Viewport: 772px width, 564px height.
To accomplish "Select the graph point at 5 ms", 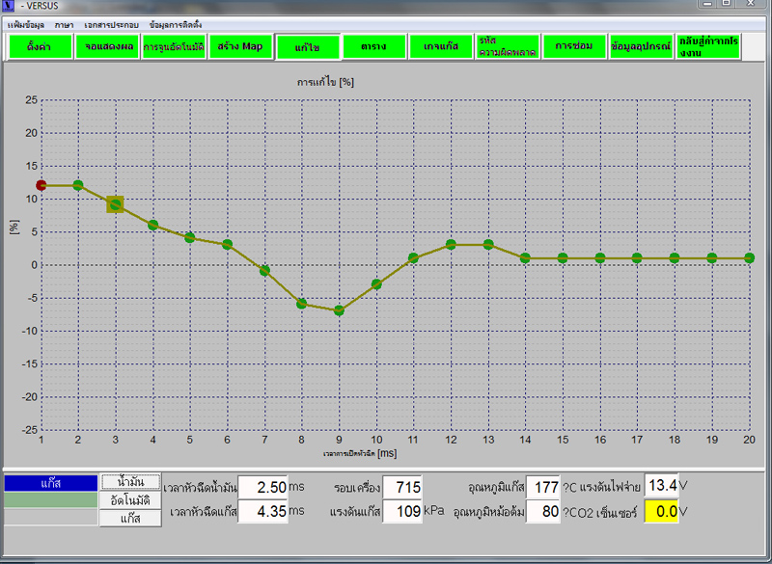I will tap(190, 237).
